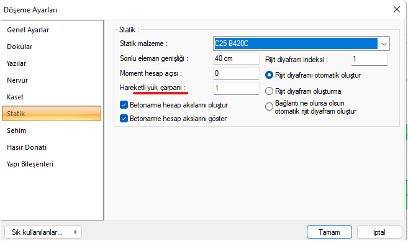408x241 pixels.
Task: Select the C25 B420C material combo box
Action: [301, 43]
